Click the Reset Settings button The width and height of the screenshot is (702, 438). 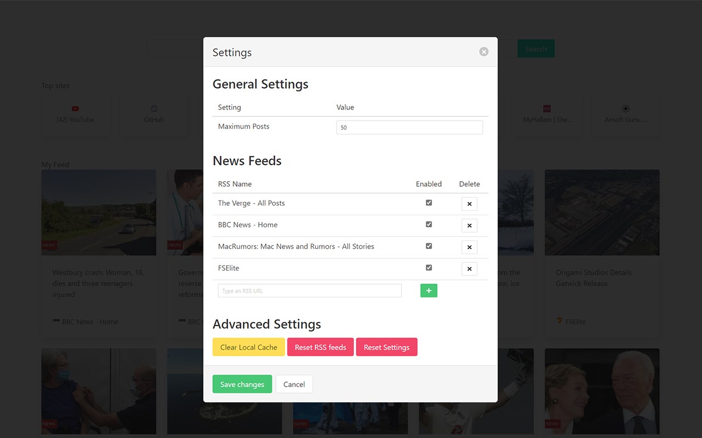click(387, 347)
